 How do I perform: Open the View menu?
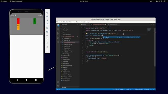point(71,22)
